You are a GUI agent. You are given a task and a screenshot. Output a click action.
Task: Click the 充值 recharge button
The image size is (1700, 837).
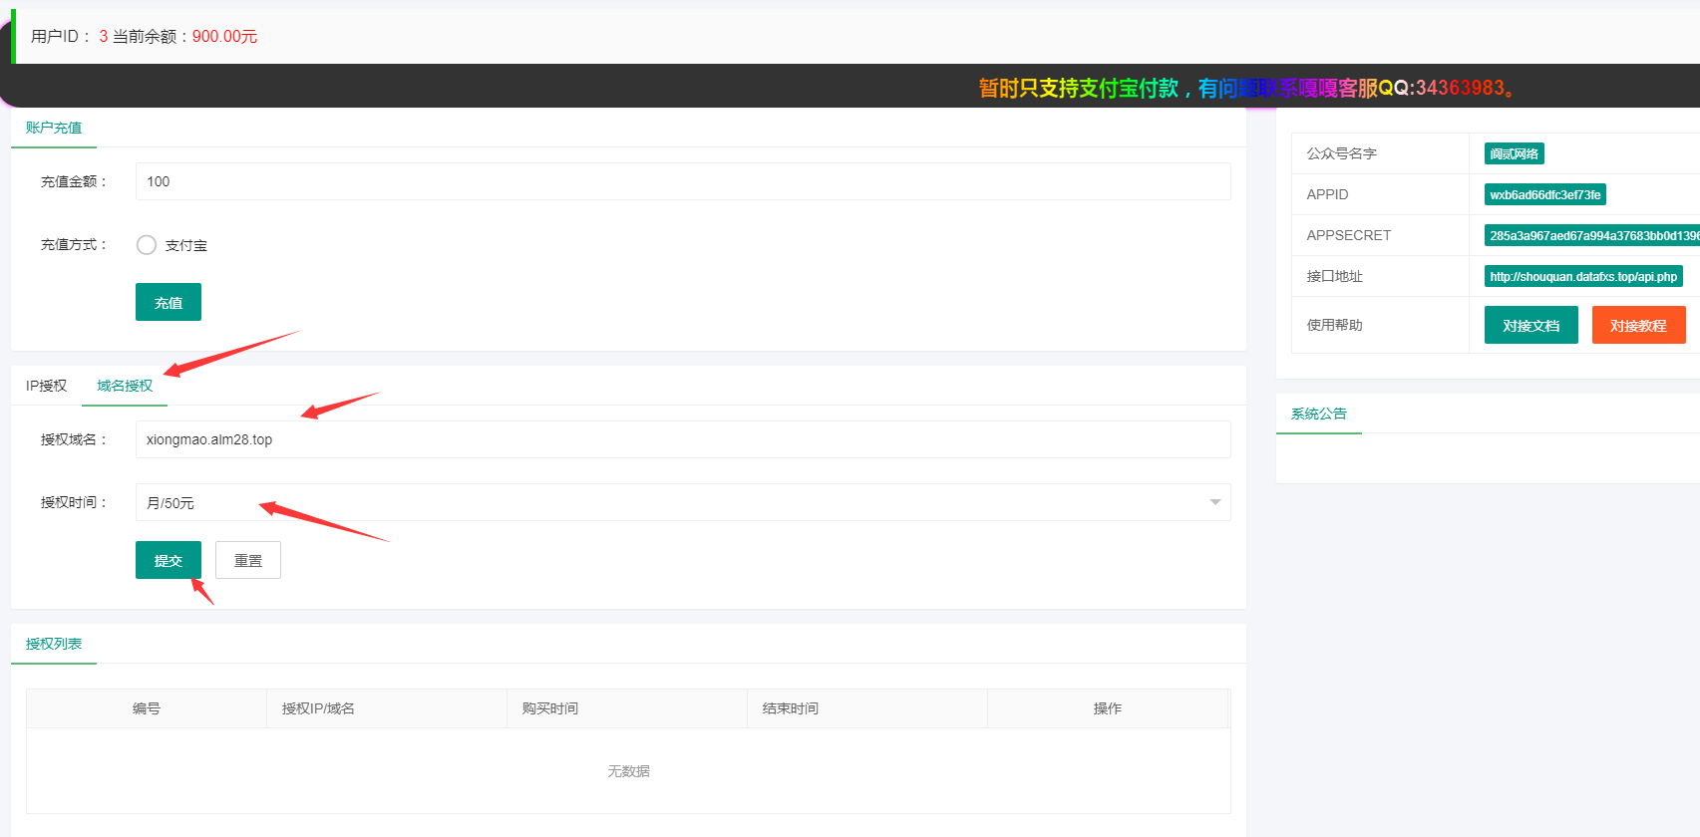click(x=168, y=302)
